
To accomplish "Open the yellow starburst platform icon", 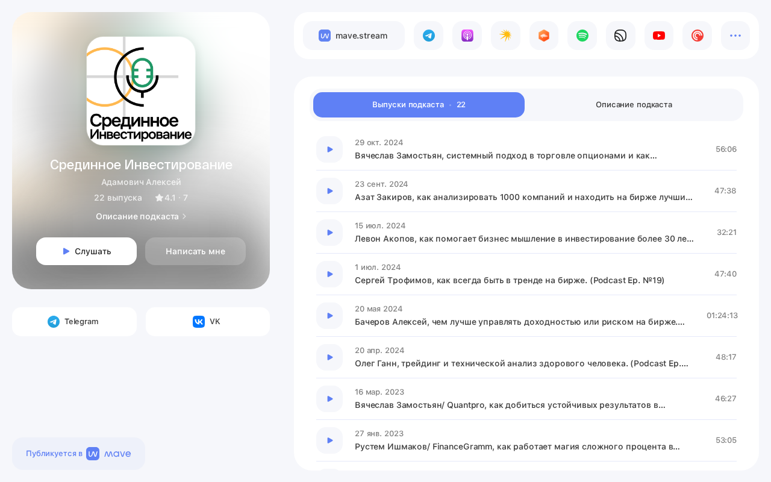I will (x=505, y=36).
